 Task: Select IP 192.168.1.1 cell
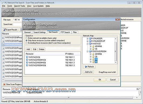click(x=70, y=57)
